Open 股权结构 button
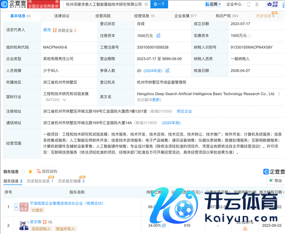 point(47,171)
